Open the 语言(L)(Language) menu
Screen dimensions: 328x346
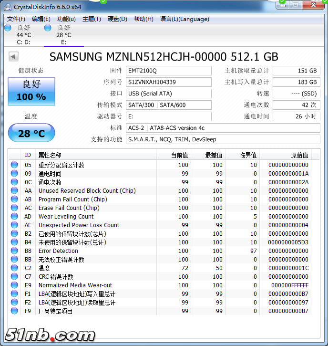pos(184,19)
